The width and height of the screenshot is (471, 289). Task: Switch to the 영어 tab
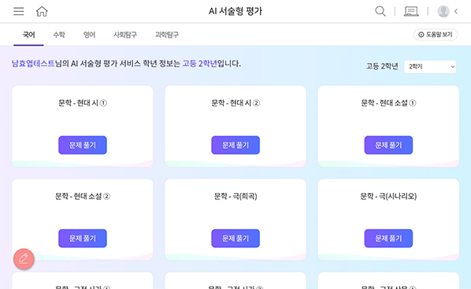point(89,35)
